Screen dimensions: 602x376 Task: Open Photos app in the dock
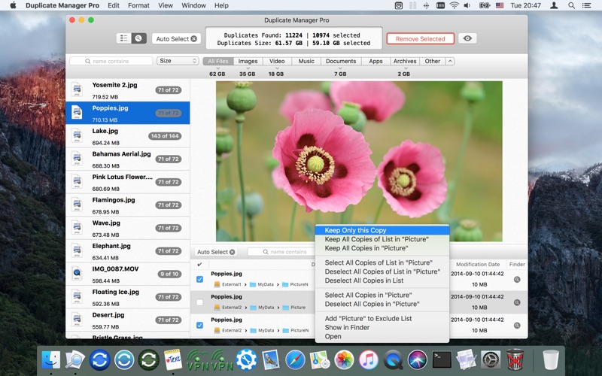click(x=344, y=359)
